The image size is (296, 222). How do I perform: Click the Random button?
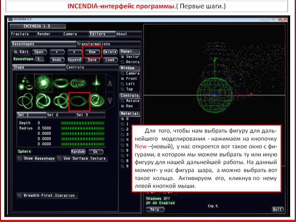coord(78,152)
